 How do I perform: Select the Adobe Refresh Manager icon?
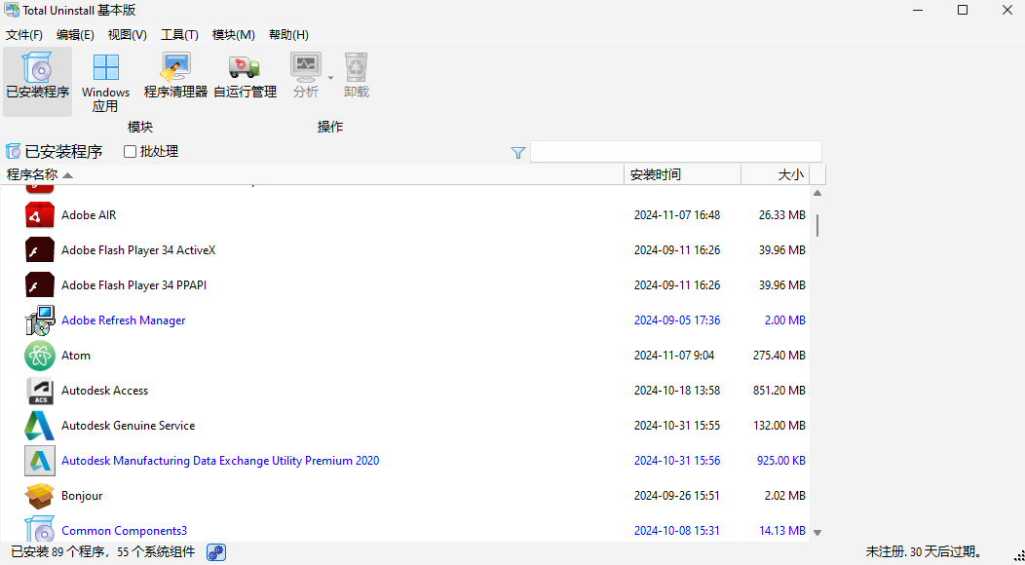pyautogui.click(x=39, y=320)
